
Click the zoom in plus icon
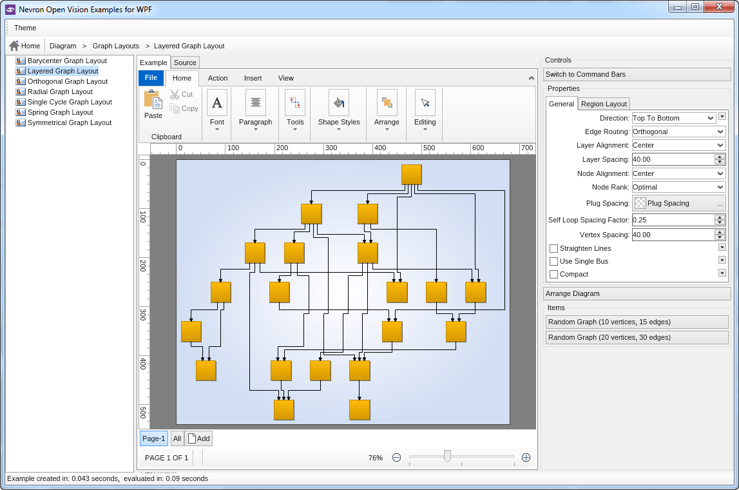pyautogui.click(x=526, y=458)
